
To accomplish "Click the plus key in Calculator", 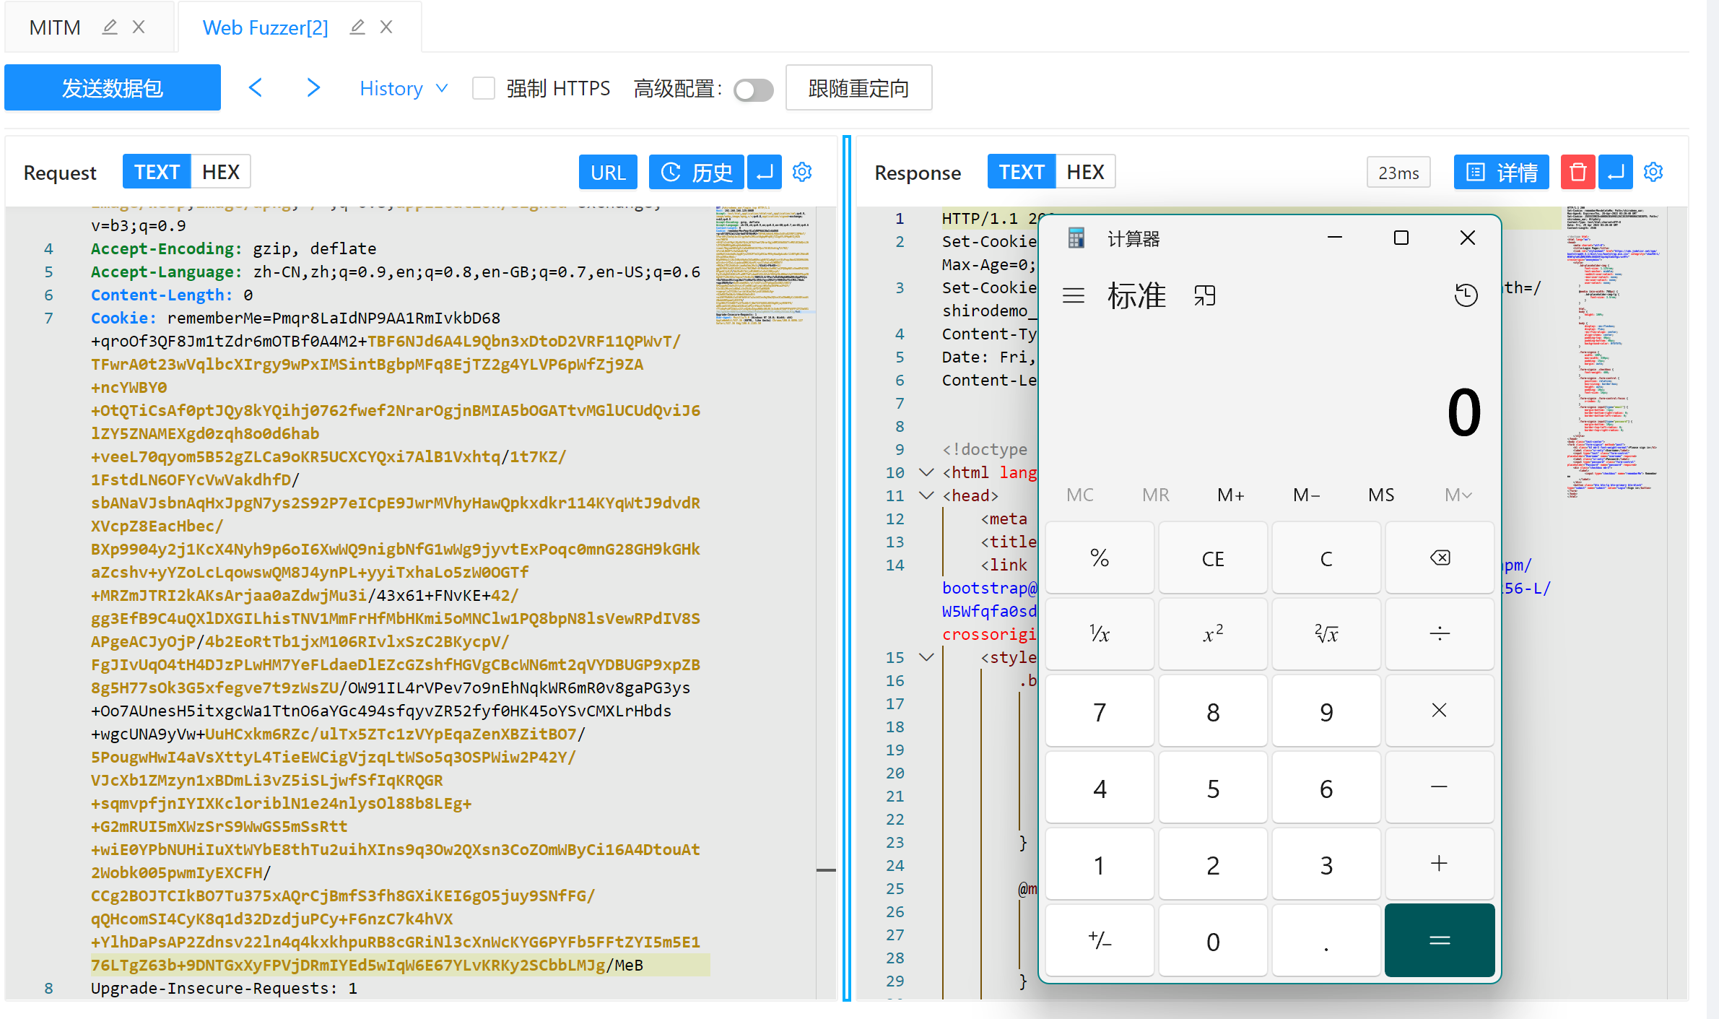I will (x=1440, y=864).
